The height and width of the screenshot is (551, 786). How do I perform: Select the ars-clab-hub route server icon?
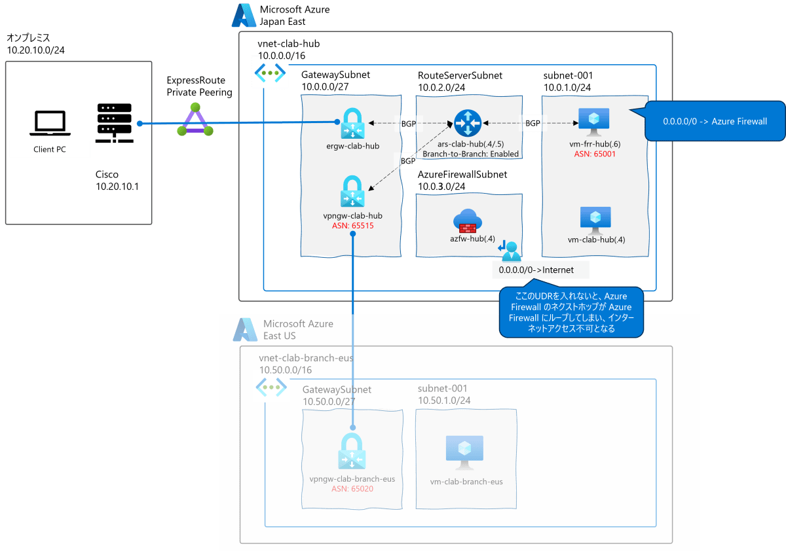[x=468, y=123]
